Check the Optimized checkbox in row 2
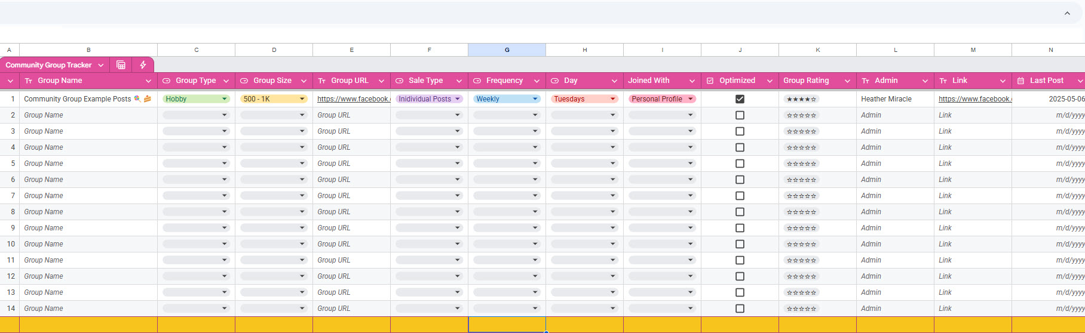The width and height of the screenshot is (1085, 333). point(740,115)
